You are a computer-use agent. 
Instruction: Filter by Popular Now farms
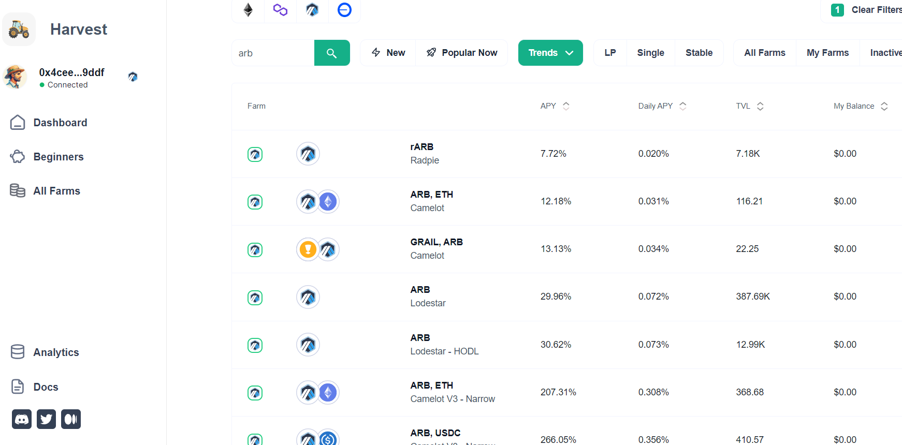tap(461, 53)
